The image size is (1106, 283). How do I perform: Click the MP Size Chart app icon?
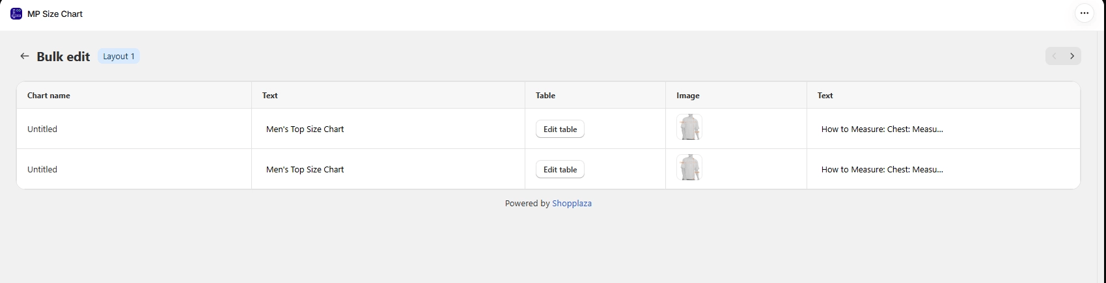click(x=16, y=14)
